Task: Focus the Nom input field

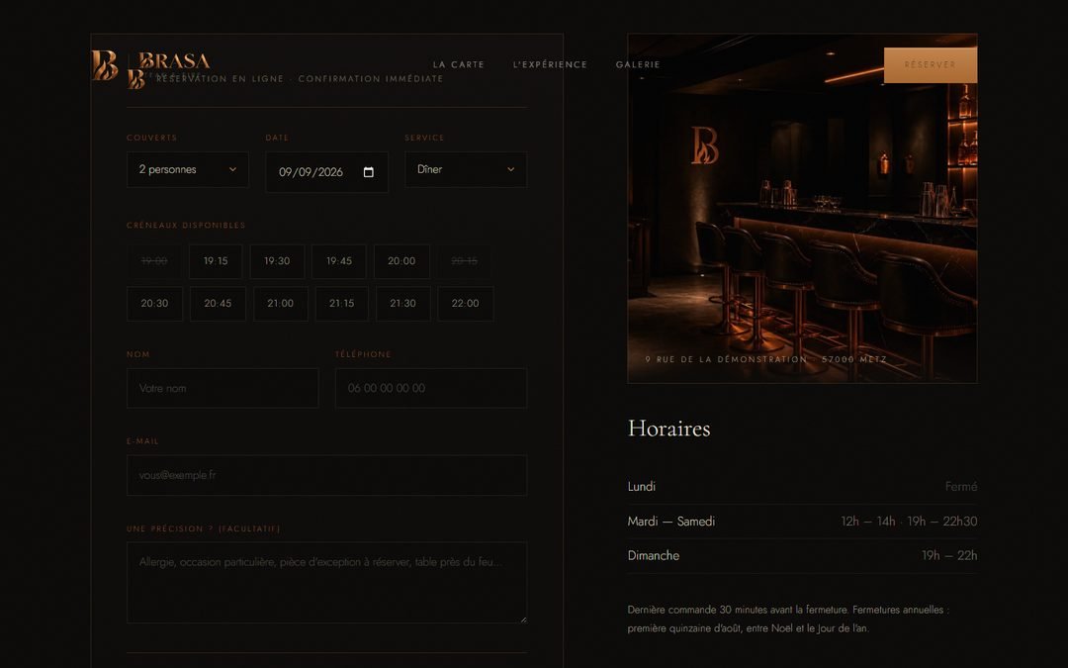Action: pyautogui.click(x=222, y=389)
